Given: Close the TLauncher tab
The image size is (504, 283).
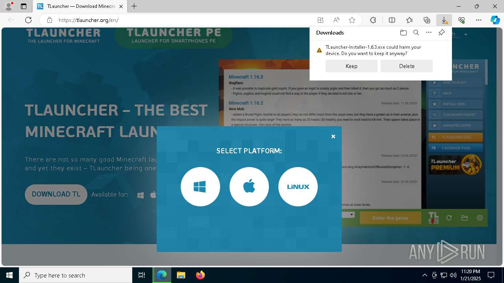Looking at the screenshot, I should point(121,6).
